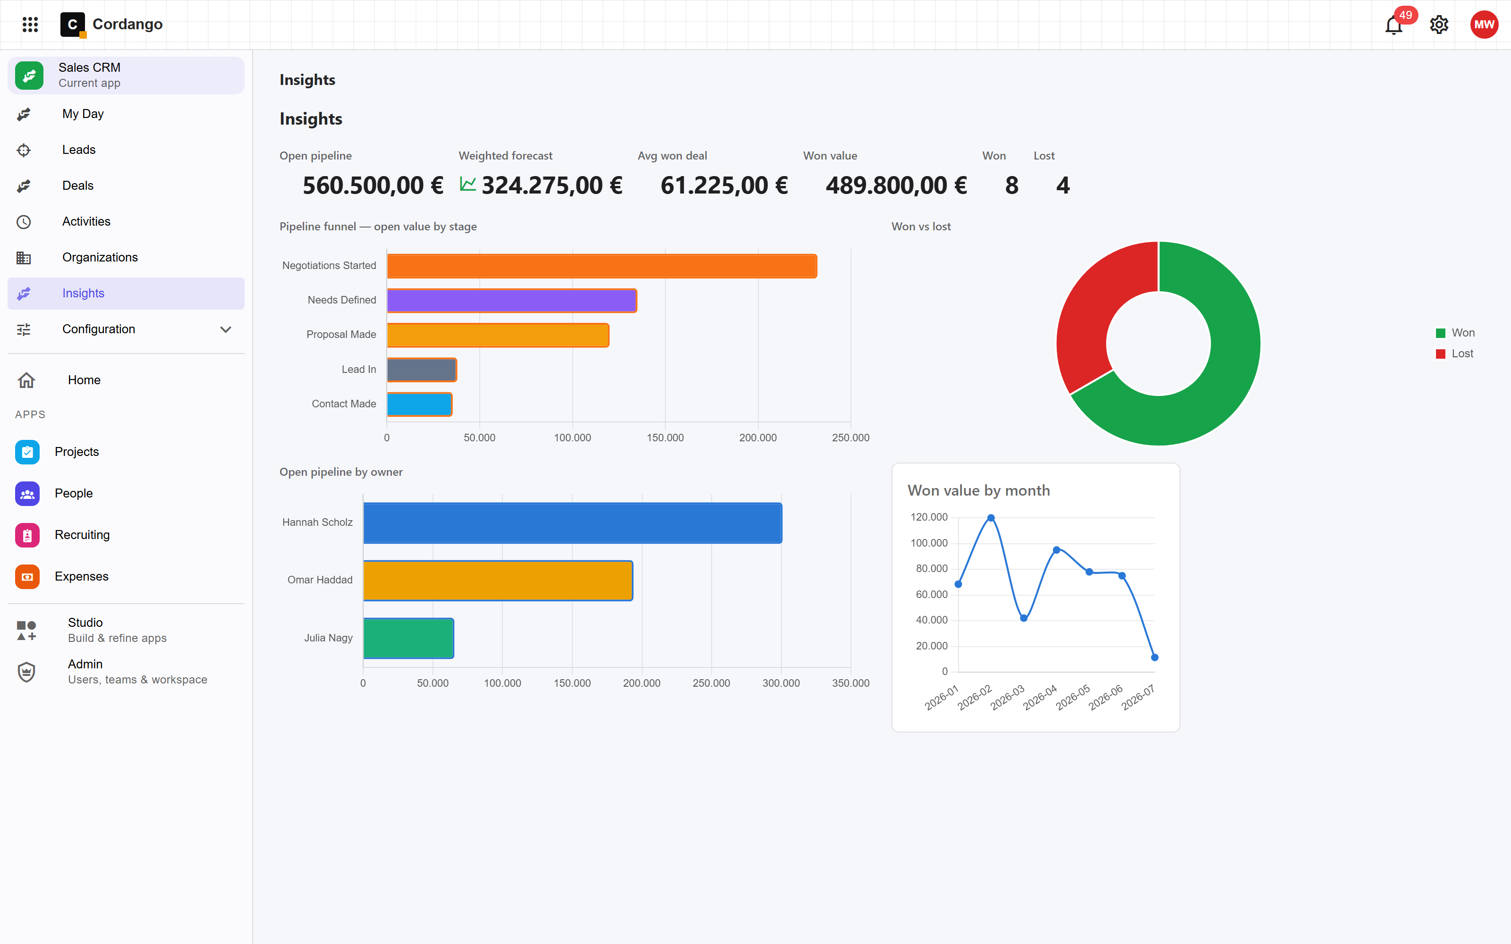The height and width of the screenshot is (944, 1511).
Task: Click the My Day handshake icon
Action: tap(24, 114)
